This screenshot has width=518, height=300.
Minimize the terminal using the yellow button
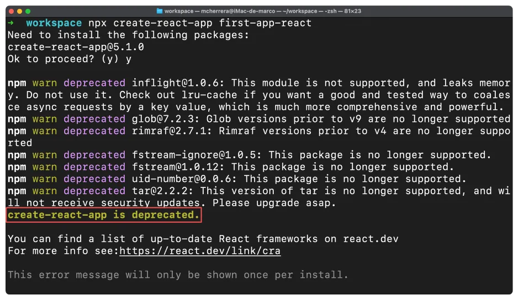click(20, 11)
